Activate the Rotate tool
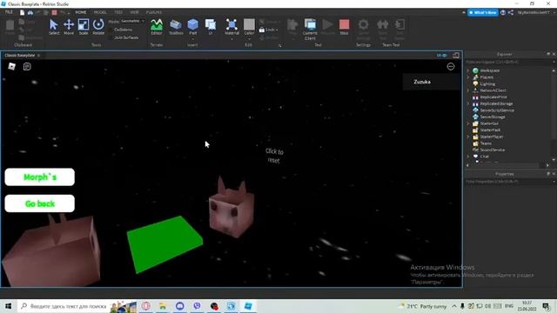The image size is (557, 313). [x=98, y=27]
